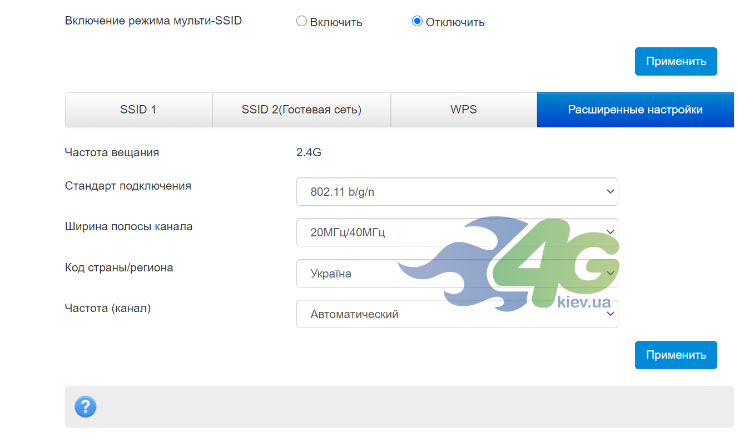Switch to the SSID 1 tab
739x446 pixels.
(138, 110)
